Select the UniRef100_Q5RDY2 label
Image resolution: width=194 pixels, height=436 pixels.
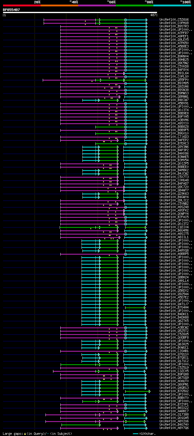point(174,291)
